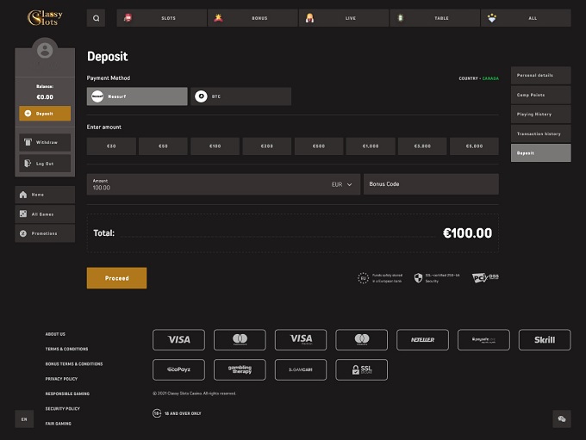Open Promotions in the sidebar

click(x=45, y=233)
